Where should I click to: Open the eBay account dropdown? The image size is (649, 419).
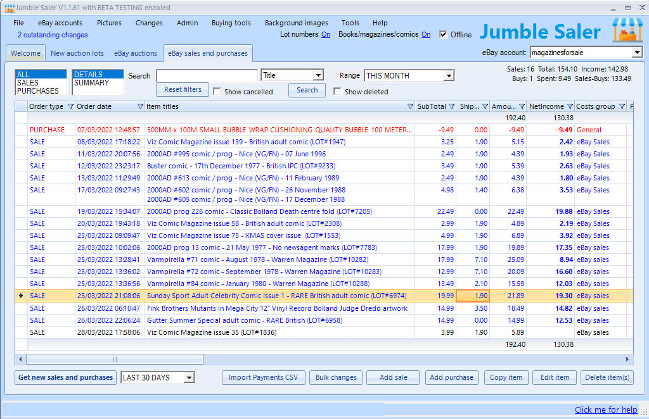tap(637, 53)
